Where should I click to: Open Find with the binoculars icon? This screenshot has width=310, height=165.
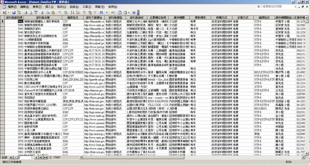(101, 12)
